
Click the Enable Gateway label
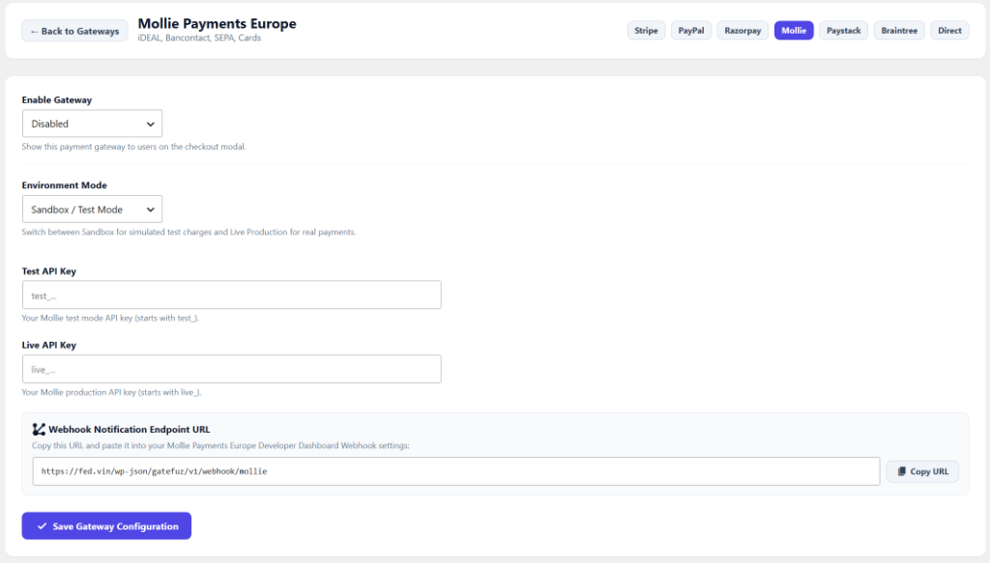tap(57, 99)
